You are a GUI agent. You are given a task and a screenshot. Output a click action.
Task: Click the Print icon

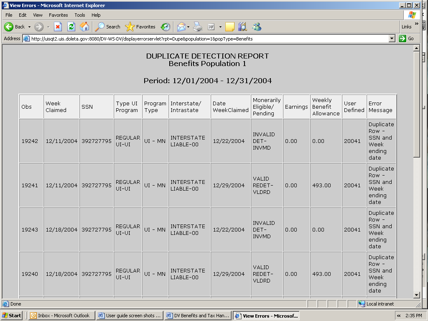[198, 27]
